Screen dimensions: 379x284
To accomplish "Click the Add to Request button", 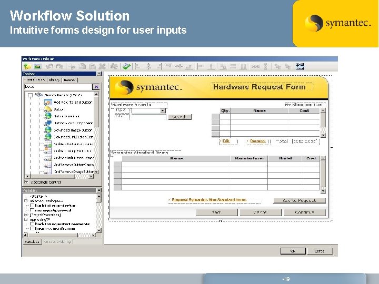I will pos(299,200).
